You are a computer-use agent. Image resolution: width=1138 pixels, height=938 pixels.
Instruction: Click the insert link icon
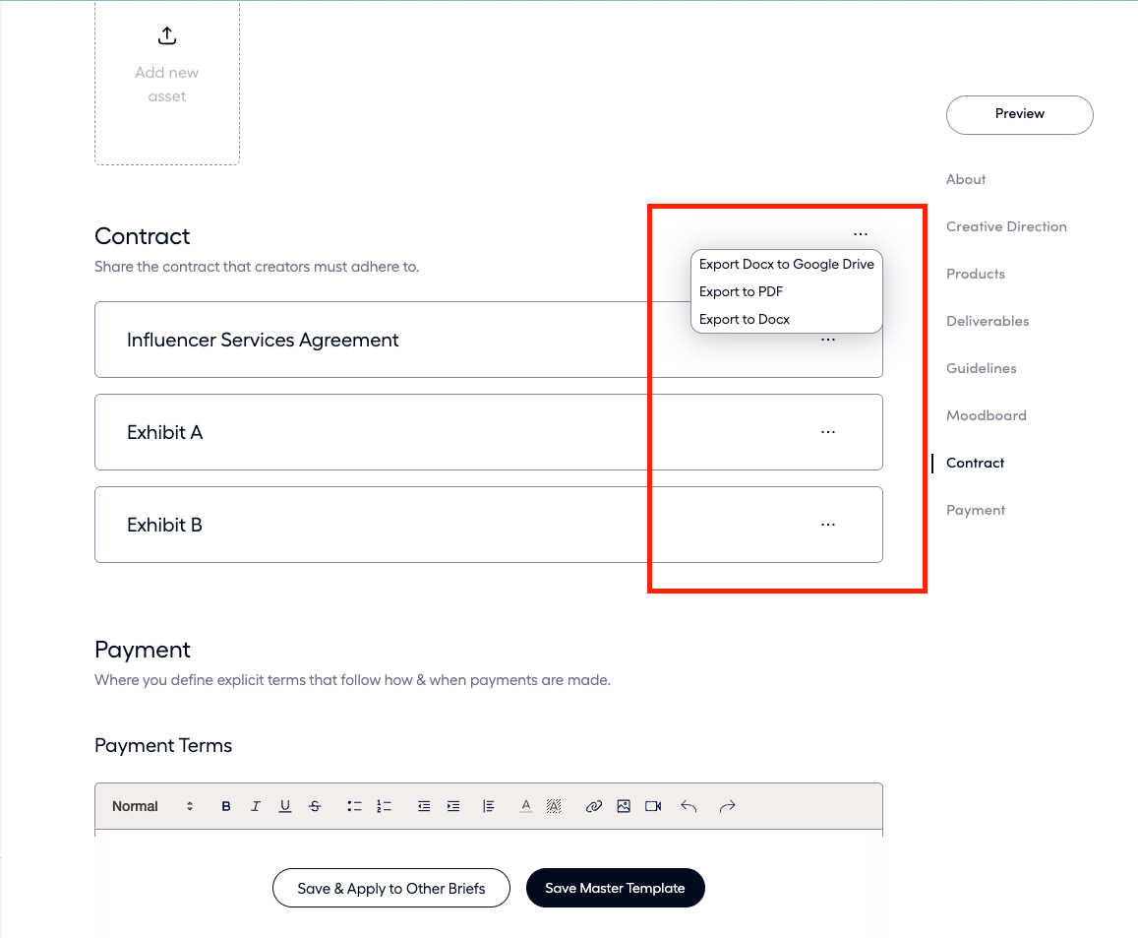[593, 806]
